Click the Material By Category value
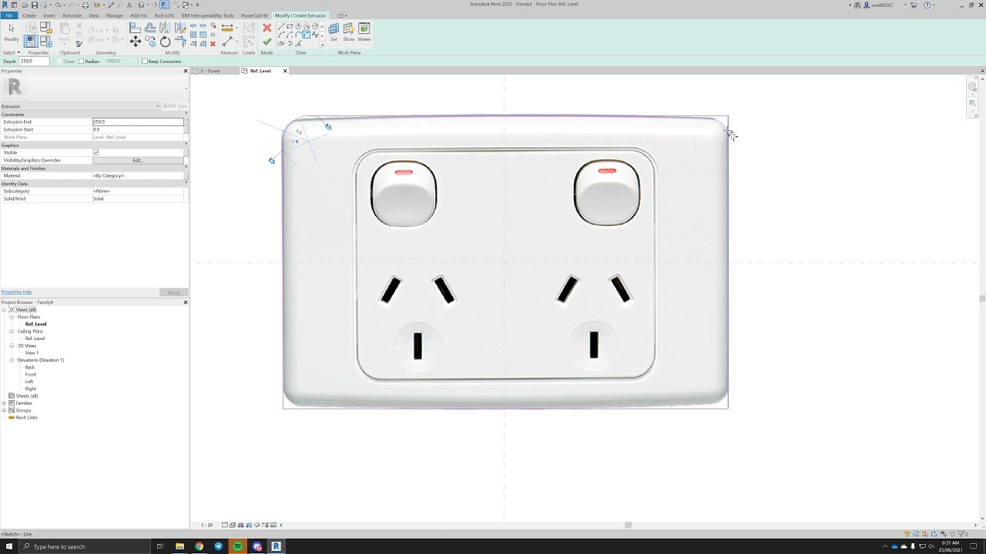The height and width of the screenshot is (554, 986). [x=138, y=175]
